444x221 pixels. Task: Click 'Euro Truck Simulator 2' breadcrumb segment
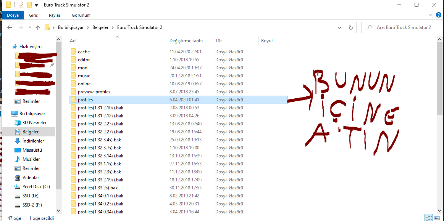click(x=140, y=27)
